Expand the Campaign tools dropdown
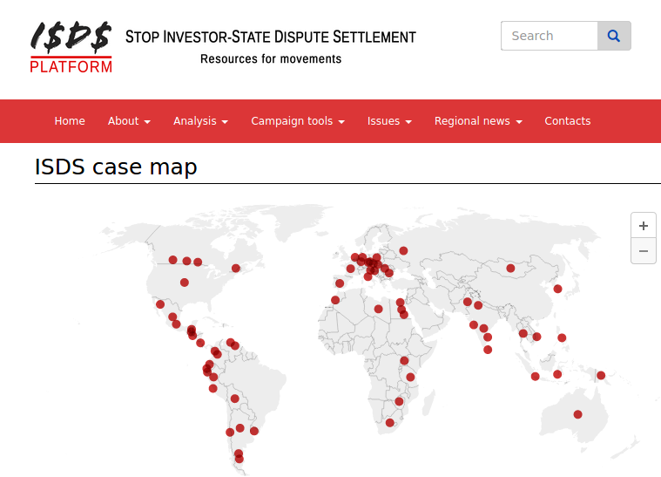Screen dimensions: 661x477 tap(298, 121)
